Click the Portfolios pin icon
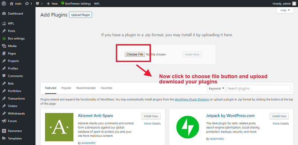This screenshot has width=298, height=145. pos(4,91)
